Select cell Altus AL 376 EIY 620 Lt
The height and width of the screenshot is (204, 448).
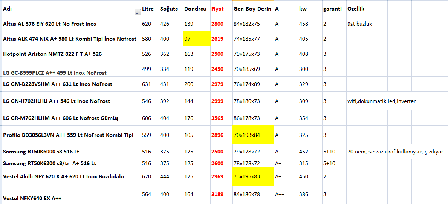pos(72,24)
